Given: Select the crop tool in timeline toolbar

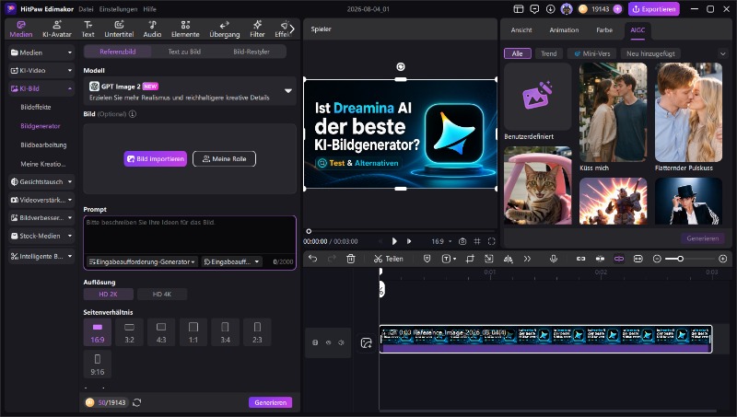Looking at the screenshot, I should point(470,259).
